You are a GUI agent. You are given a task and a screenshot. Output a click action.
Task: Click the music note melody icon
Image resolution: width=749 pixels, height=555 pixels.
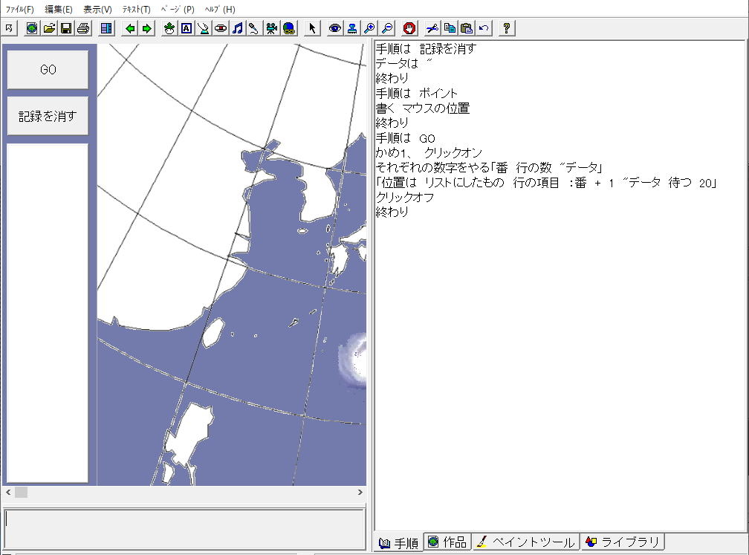(238, 28)
